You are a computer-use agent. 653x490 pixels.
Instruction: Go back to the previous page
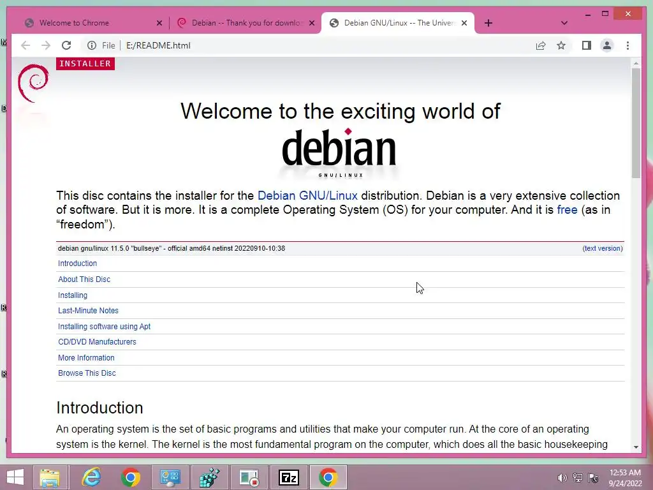point(26,45)
